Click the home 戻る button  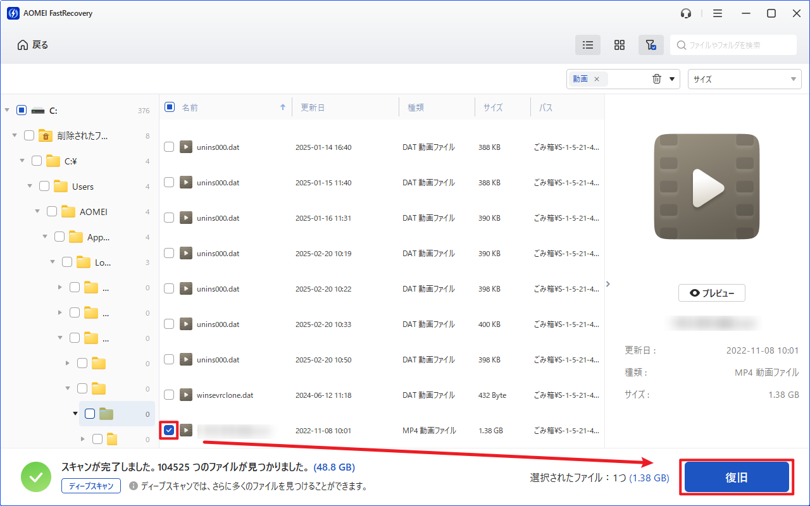tap(33, 45)
